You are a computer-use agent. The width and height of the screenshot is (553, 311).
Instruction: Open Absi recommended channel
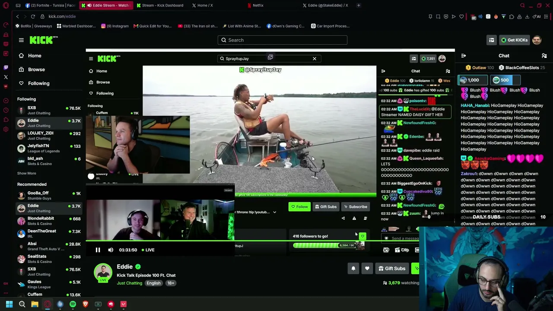click(49, 246)
